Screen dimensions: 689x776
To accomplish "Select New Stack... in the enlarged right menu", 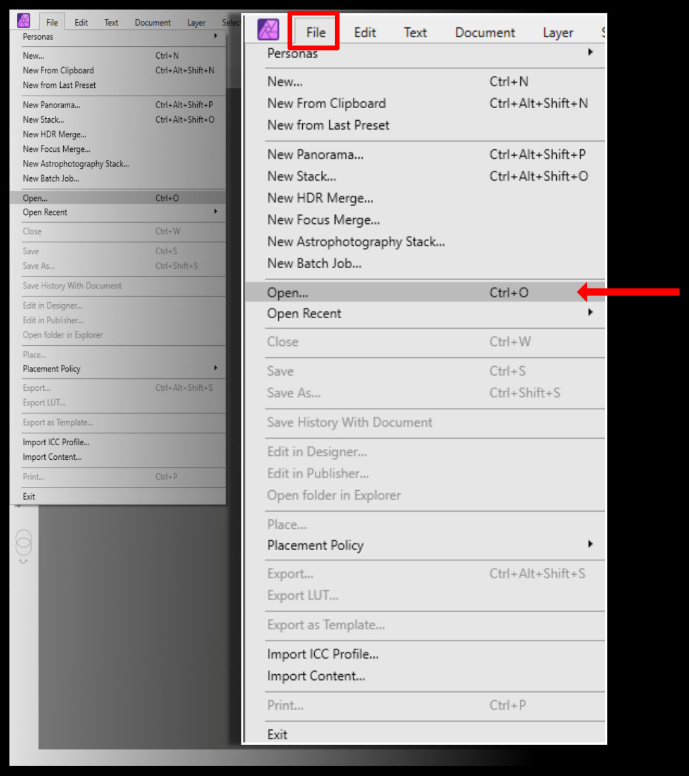I will 424,176.
